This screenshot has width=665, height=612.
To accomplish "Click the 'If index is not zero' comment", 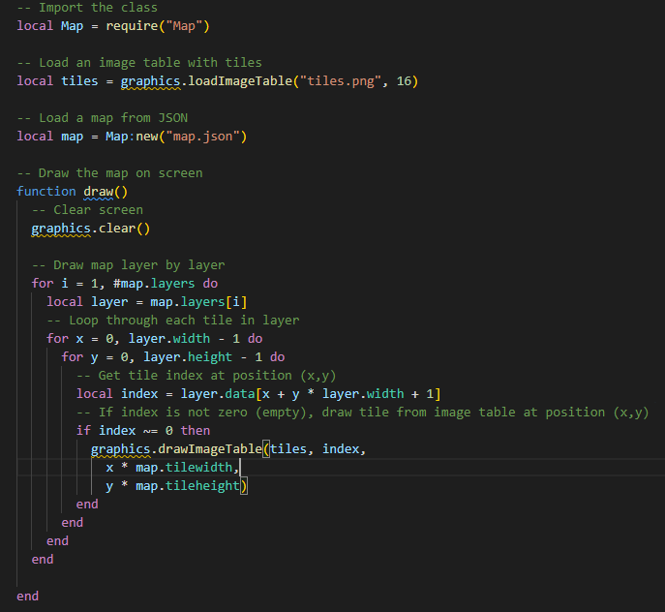I will click(x=363, y=413).
